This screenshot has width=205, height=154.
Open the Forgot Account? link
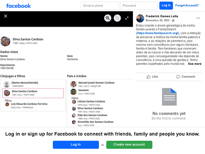187,5
